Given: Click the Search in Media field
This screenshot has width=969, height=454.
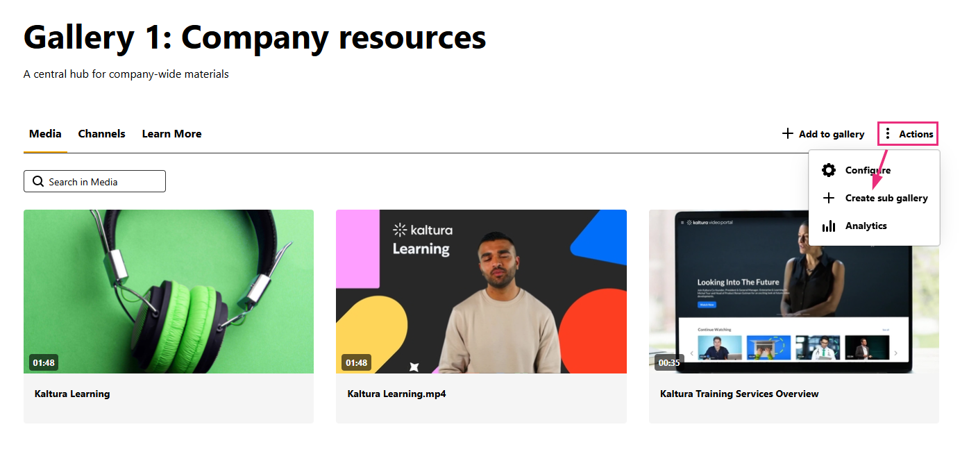Looking at the screenshot, I should coord(94,181).
